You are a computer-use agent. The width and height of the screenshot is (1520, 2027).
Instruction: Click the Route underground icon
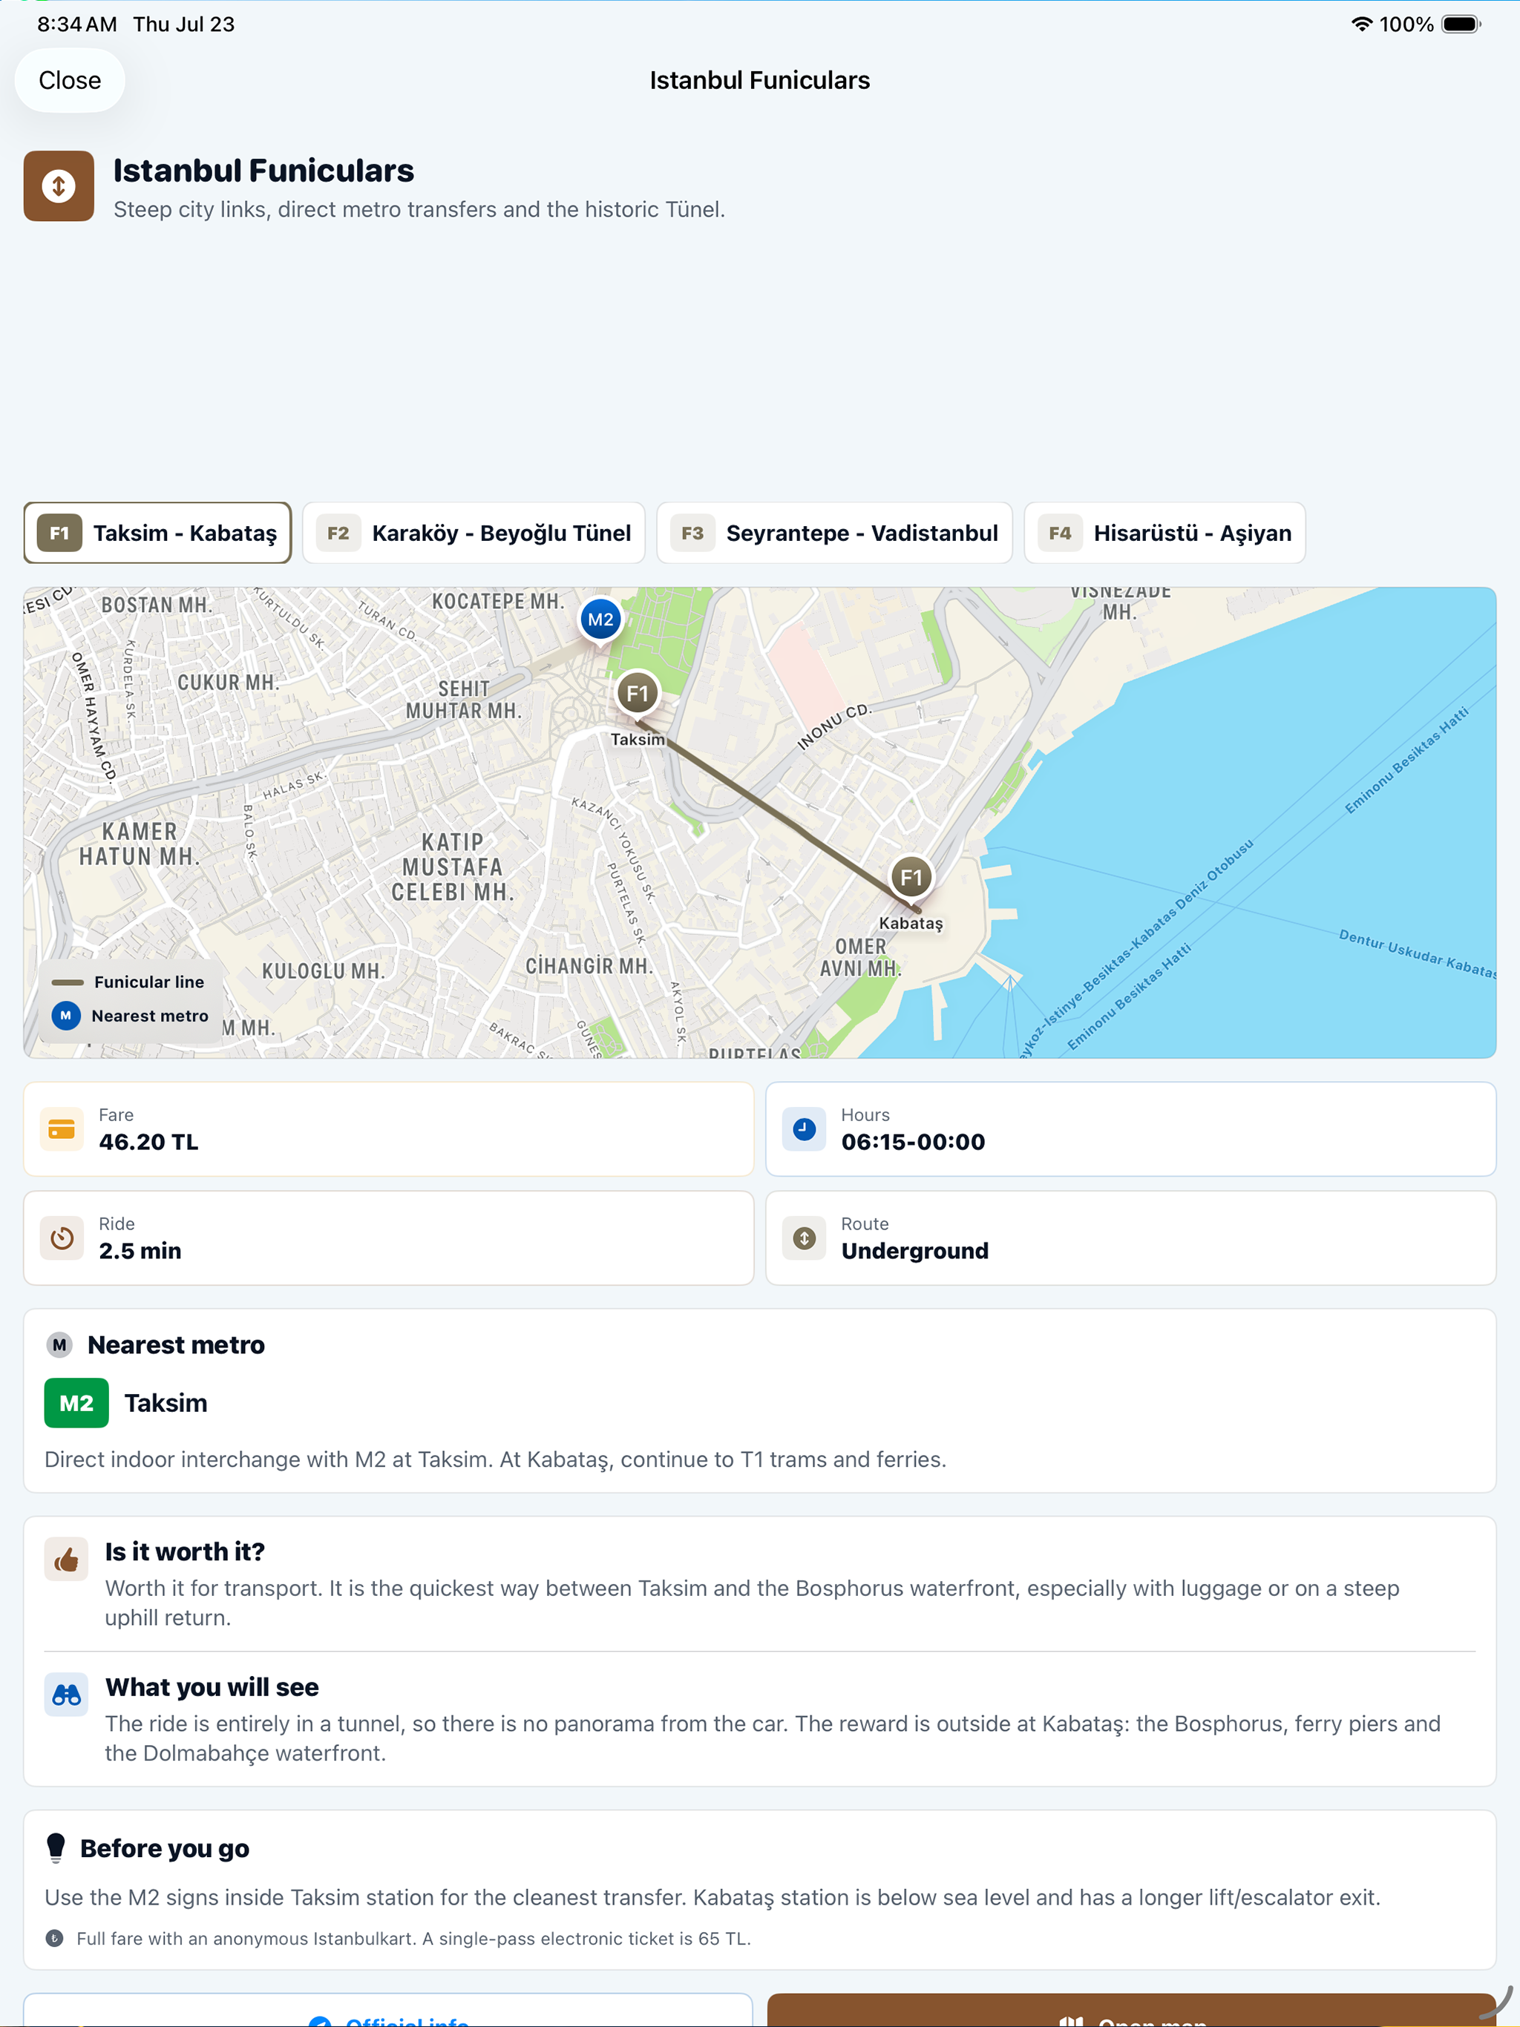[x=804, y=1238]
